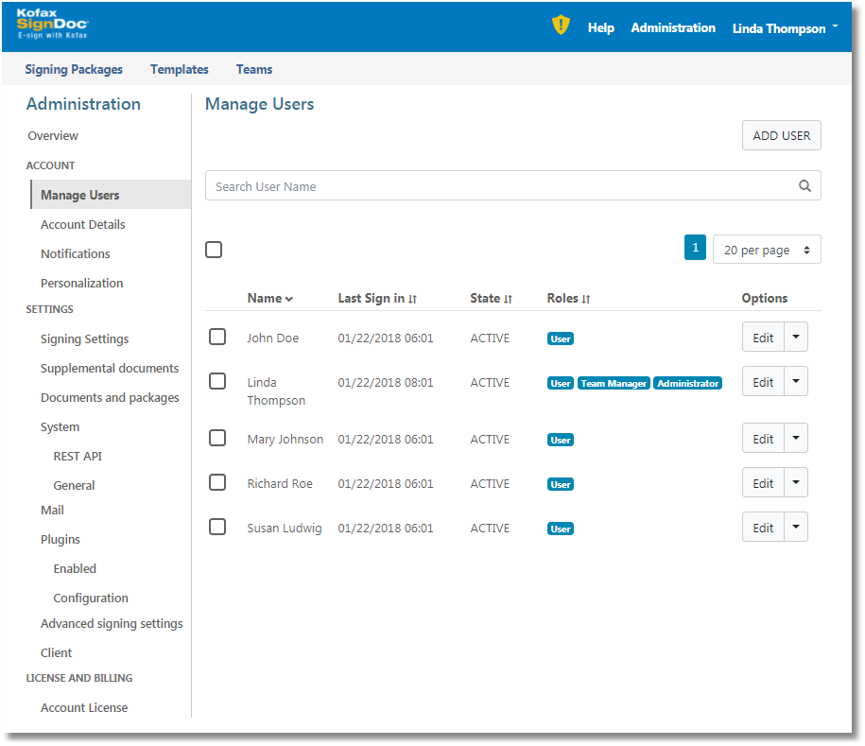Go to page 1 of results
865x746 pixels.
coord(695,248)
